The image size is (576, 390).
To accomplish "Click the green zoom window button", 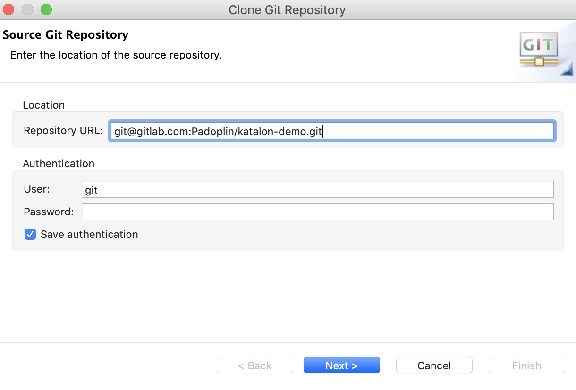I will [x=45, y=9].
